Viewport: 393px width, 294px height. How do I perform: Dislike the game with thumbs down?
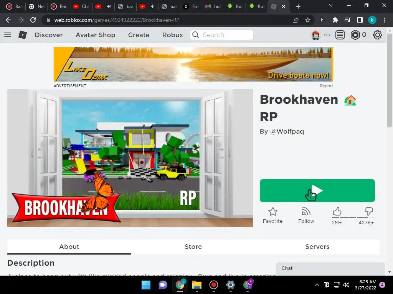click(x=369, y=211)
